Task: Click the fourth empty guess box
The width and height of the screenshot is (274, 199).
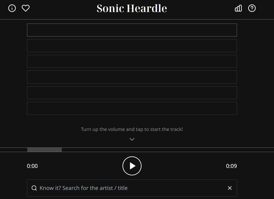Action: [132, 77]
